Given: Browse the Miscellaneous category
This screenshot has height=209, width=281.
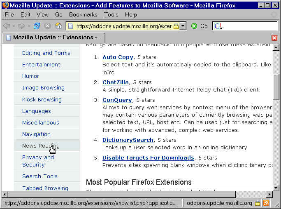Looking at the screenshot, I should (41, 122).
